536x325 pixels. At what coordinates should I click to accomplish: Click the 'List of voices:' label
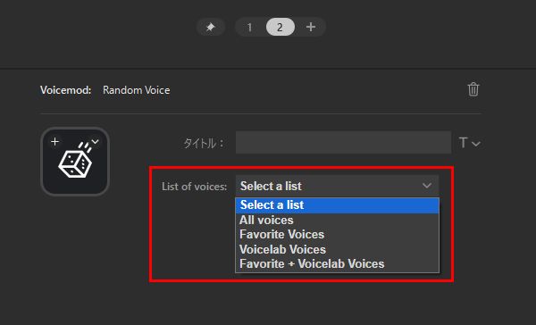(194, 187)
